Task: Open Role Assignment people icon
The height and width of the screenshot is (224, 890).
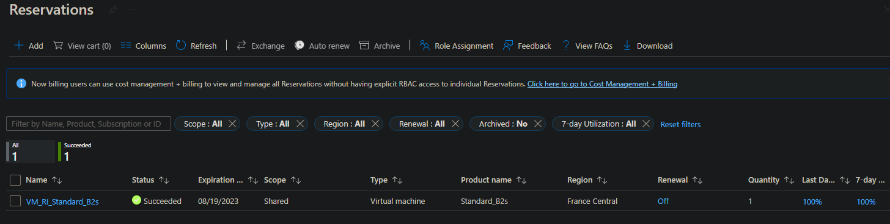Action: tap(425, 46)
